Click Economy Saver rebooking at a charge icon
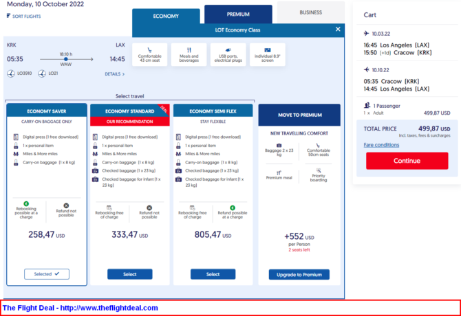 pyautogui.click(x=26, y=203)
